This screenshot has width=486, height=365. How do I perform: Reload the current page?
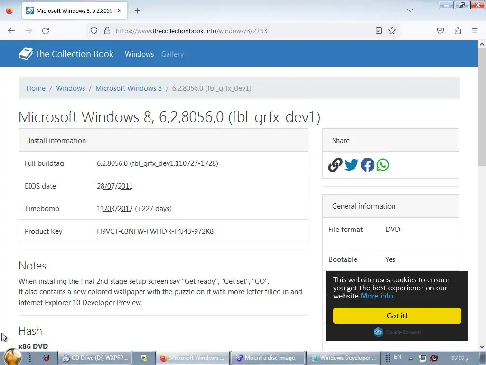pyautogui.click(x=46, y=31)
